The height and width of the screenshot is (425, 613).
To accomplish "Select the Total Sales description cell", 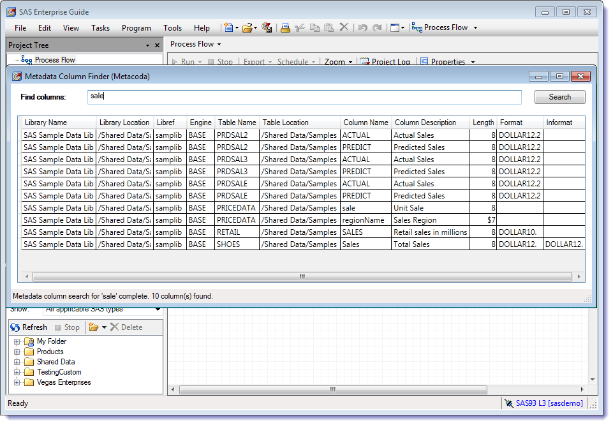I will point(430,244).
